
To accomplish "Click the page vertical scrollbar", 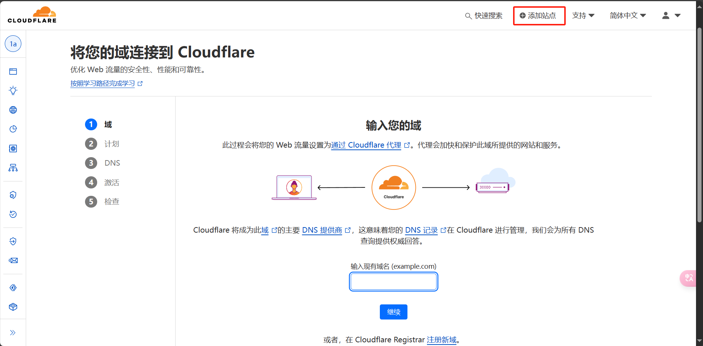I will 699,125.
